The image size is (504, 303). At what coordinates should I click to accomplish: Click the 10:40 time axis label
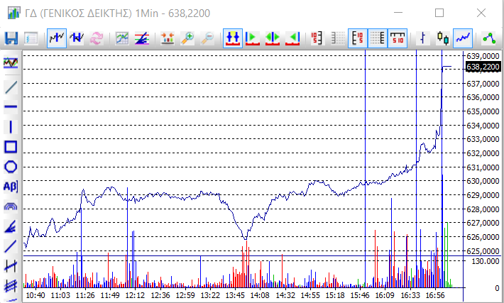tap(35, 295)
